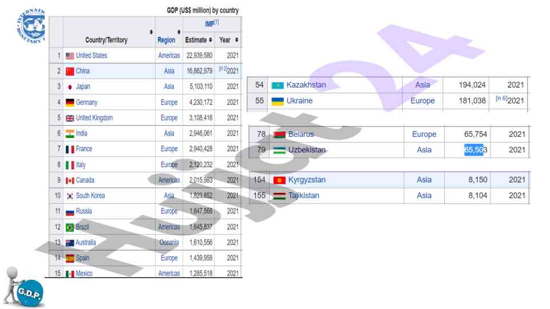This screenshot has width=550, height=309.
Task: Open the United States country link
Action: [x=92, y=56]
